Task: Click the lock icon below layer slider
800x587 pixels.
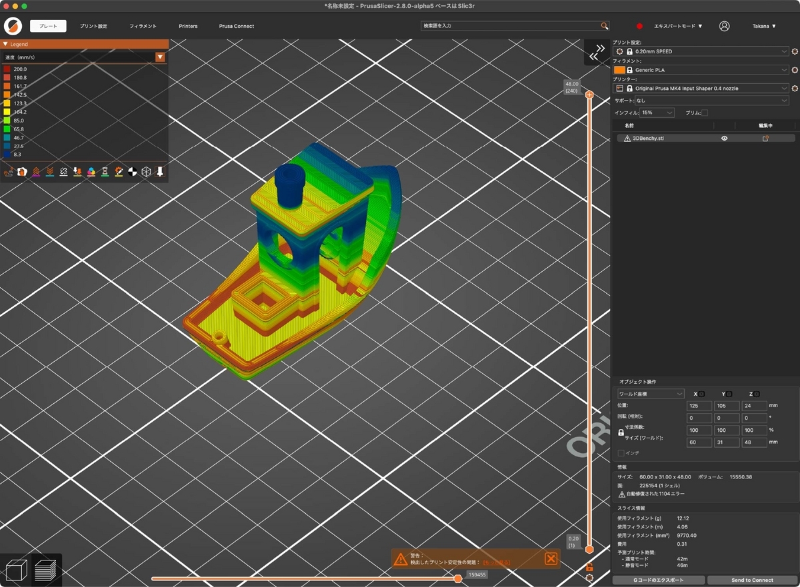Action: pyautogui.click(x=589, y=567)
